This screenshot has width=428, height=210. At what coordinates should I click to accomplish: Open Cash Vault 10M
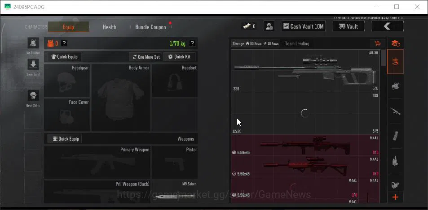point(303,26)
